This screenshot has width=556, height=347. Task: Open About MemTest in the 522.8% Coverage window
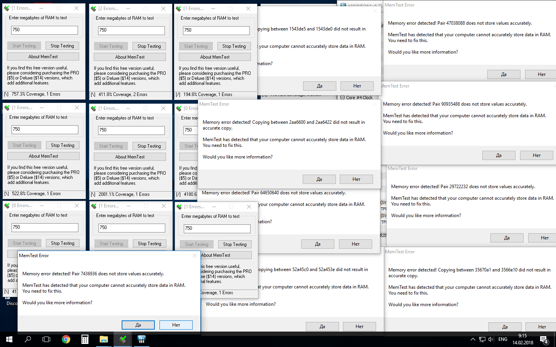point(44,156)
